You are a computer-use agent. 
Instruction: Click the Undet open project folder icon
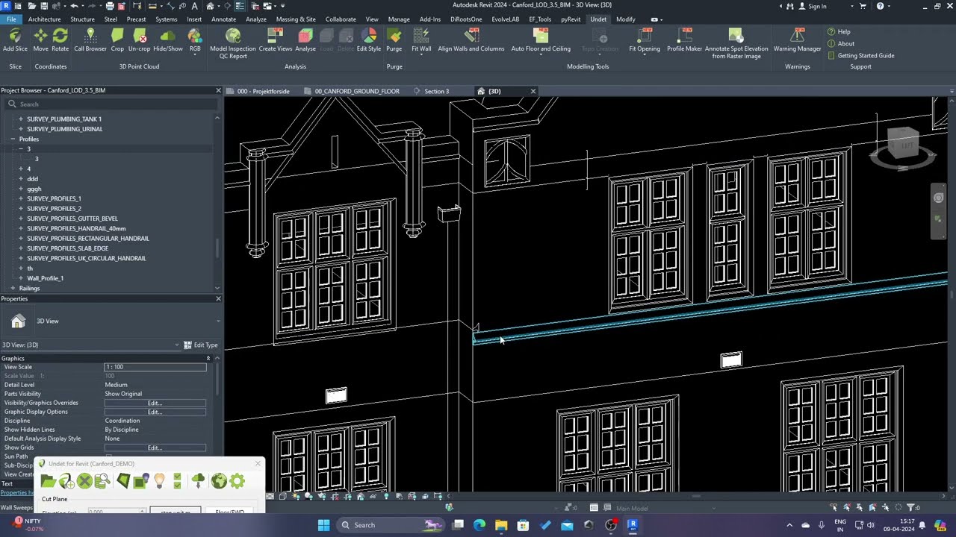(x=48, y=481)
